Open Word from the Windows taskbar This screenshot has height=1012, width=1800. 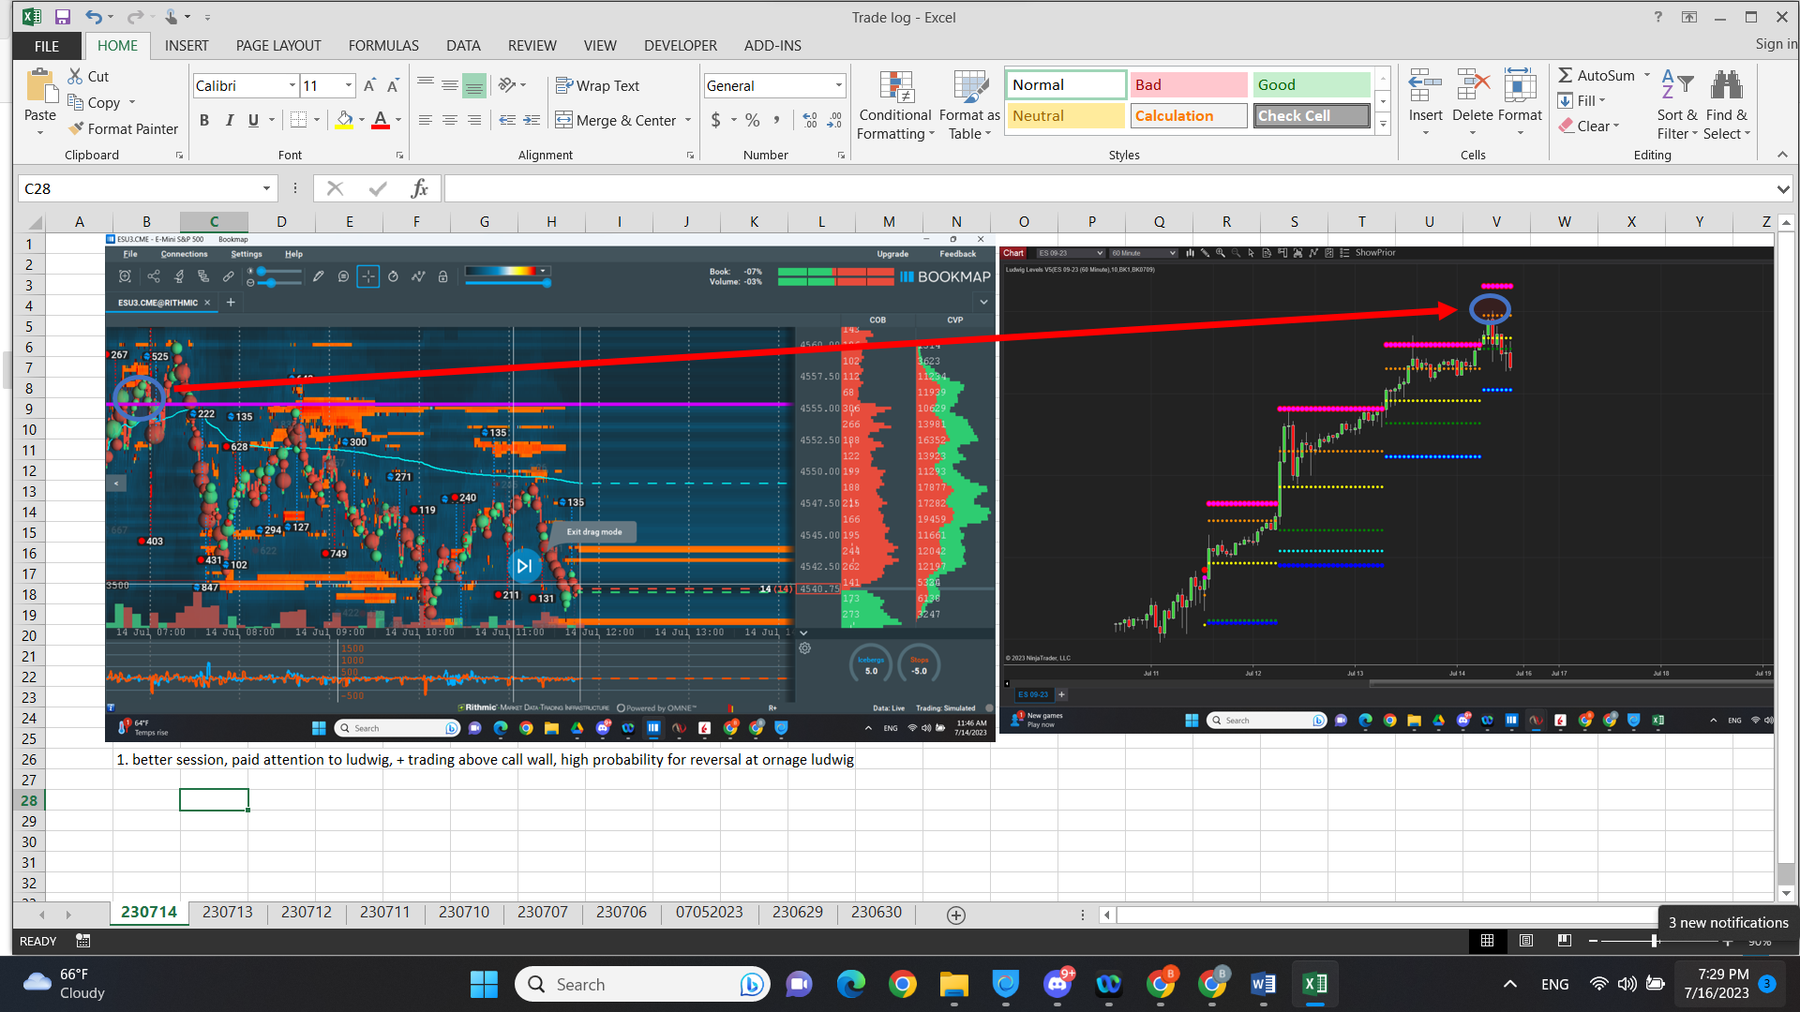coord(1262,984)
